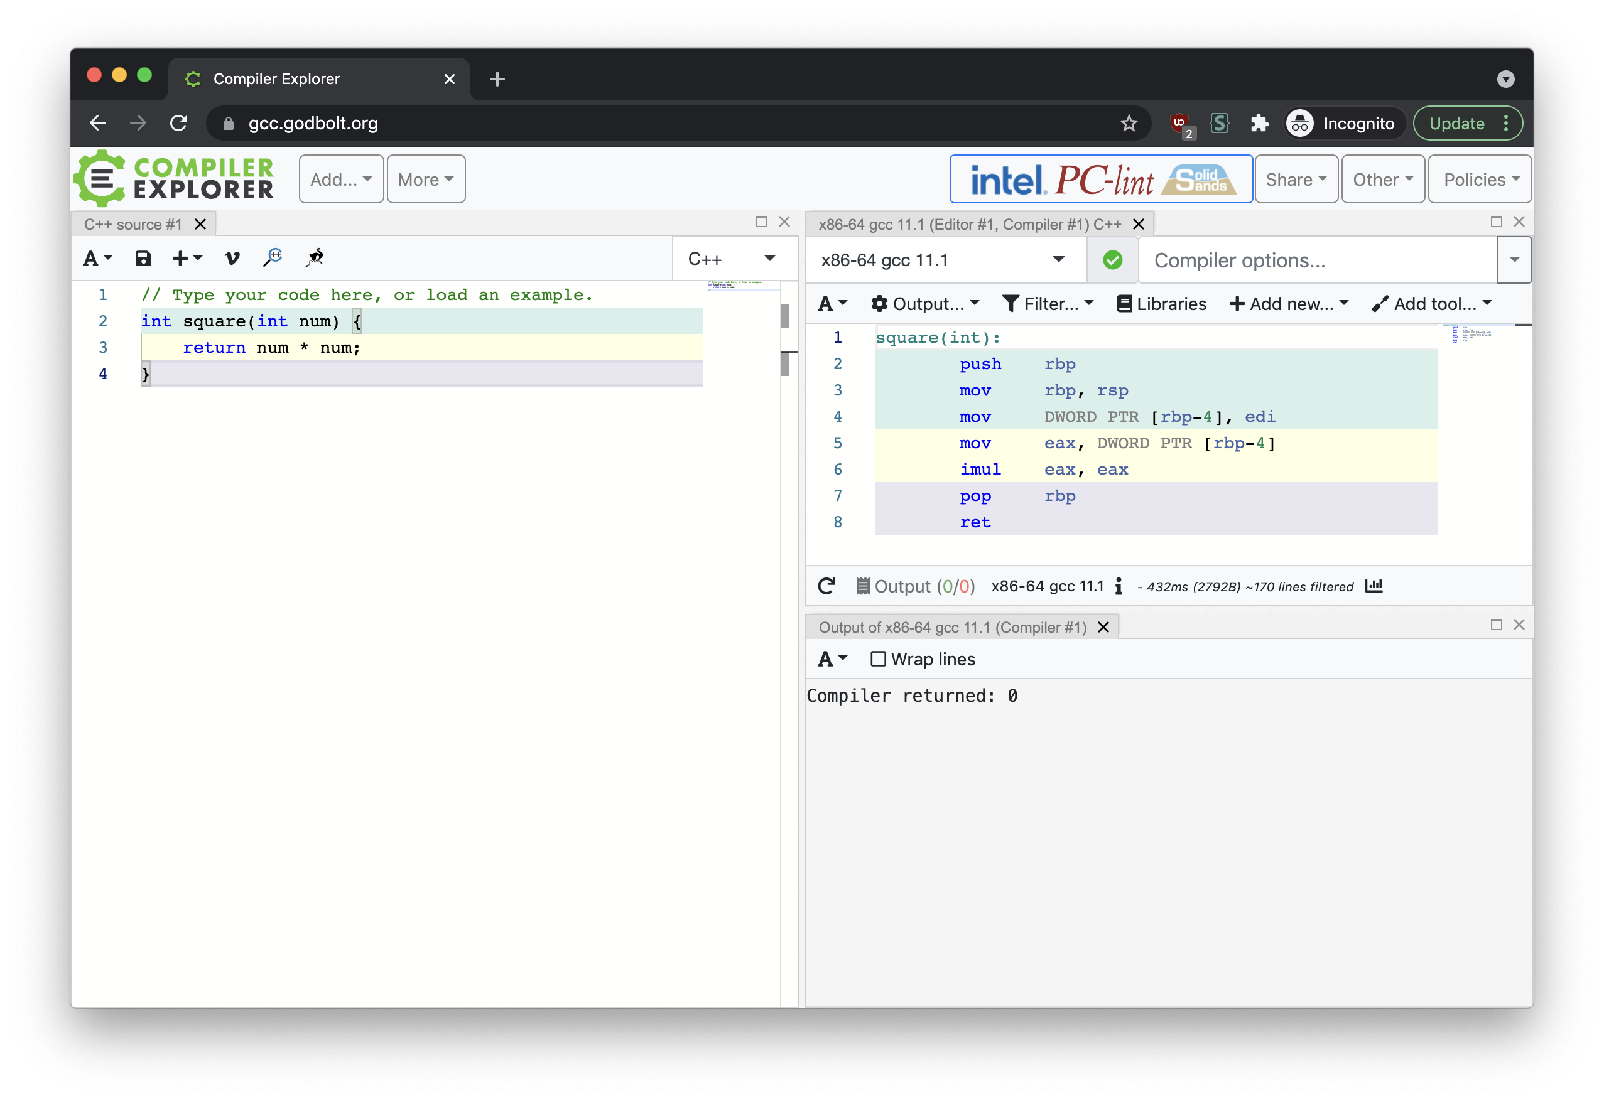This screenshot has height=1101, width=1604.
Task: Open the Libraries book button
Action: (1161, 304)
